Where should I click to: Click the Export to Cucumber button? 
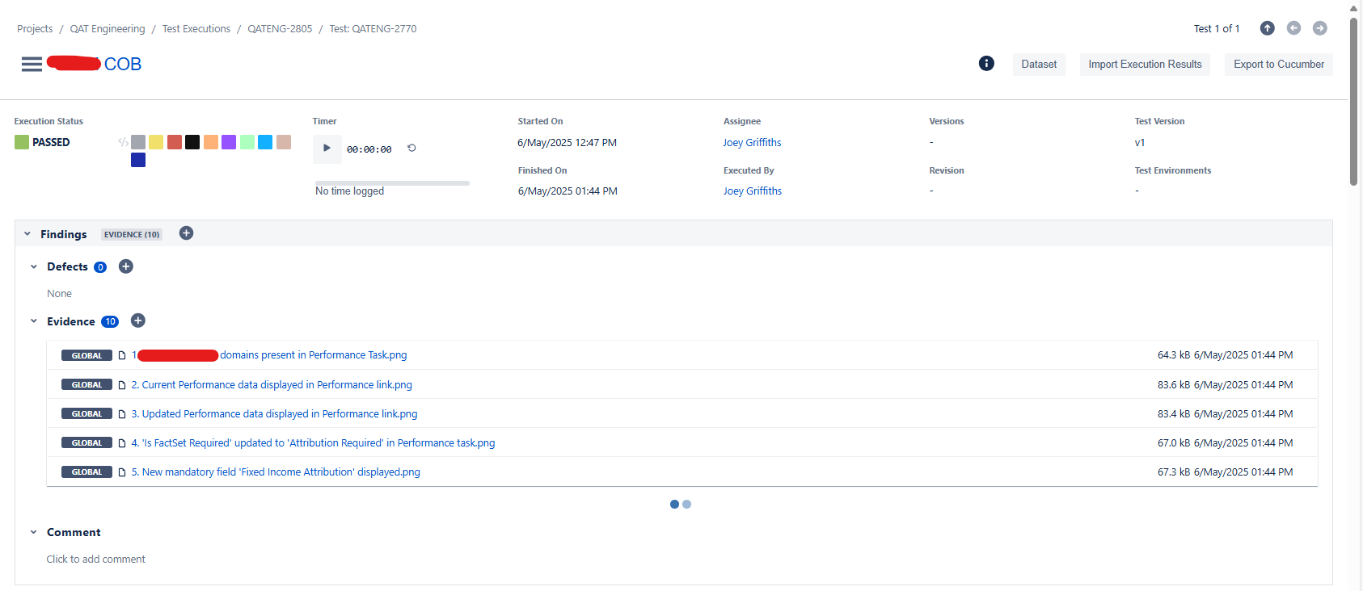click(x=1279, y=64)
